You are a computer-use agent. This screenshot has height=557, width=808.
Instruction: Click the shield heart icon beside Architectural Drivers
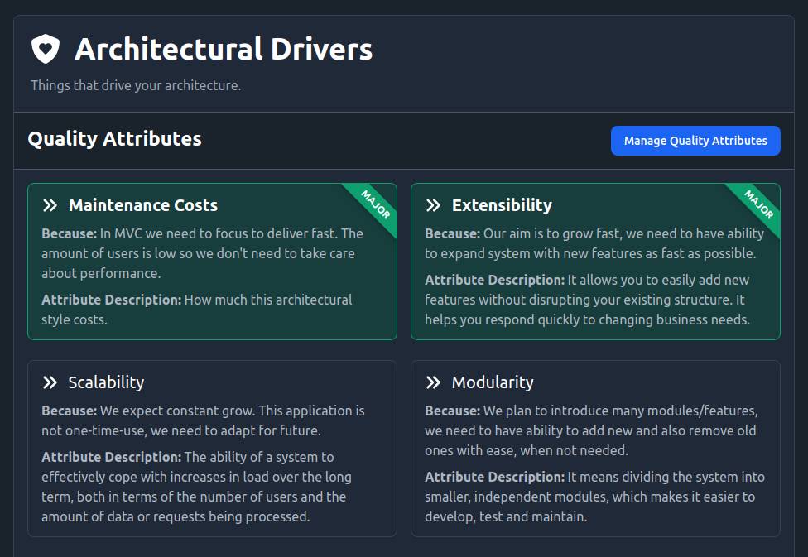[x=46, y=49]
